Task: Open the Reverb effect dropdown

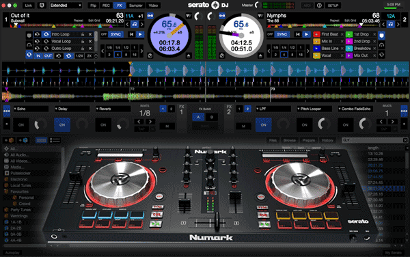Action: point(113,109)
